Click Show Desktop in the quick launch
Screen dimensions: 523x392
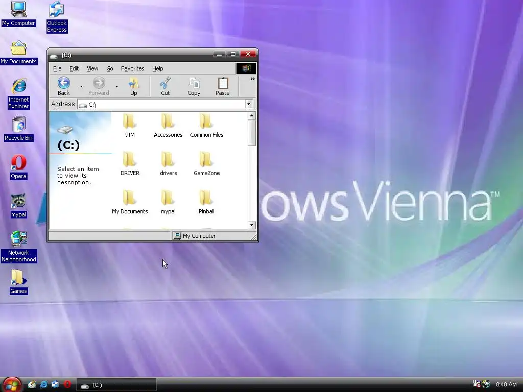point(32,384)
